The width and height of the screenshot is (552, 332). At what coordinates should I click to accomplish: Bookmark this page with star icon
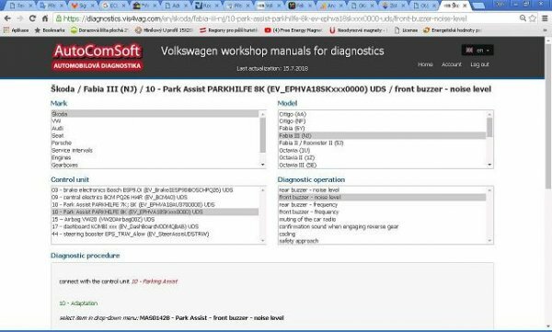(533, 18)
